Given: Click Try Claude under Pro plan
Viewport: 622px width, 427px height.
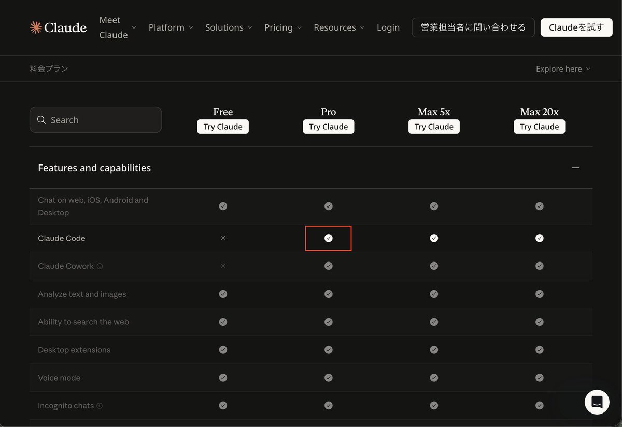Looking at the screenshot, I should [x=329, y=127].
